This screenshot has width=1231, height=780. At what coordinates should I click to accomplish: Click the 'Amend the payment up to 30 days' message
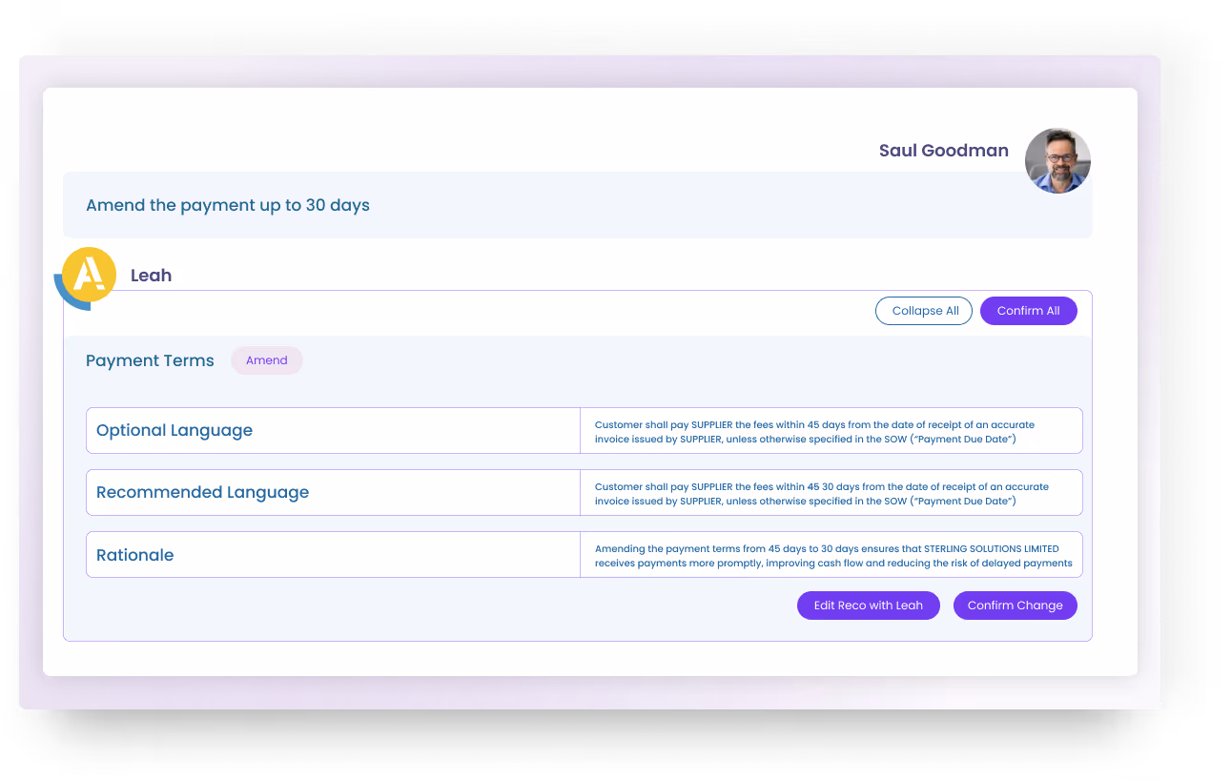click(x=228, y=205)
